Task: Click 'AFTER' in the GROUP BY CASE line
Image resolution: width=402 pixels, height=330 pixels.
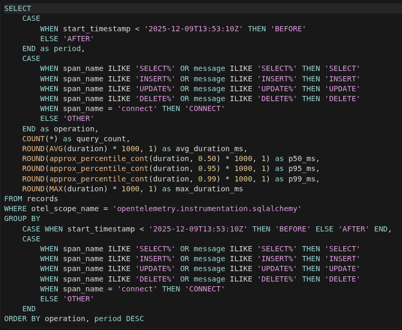Action: (354, 229)
